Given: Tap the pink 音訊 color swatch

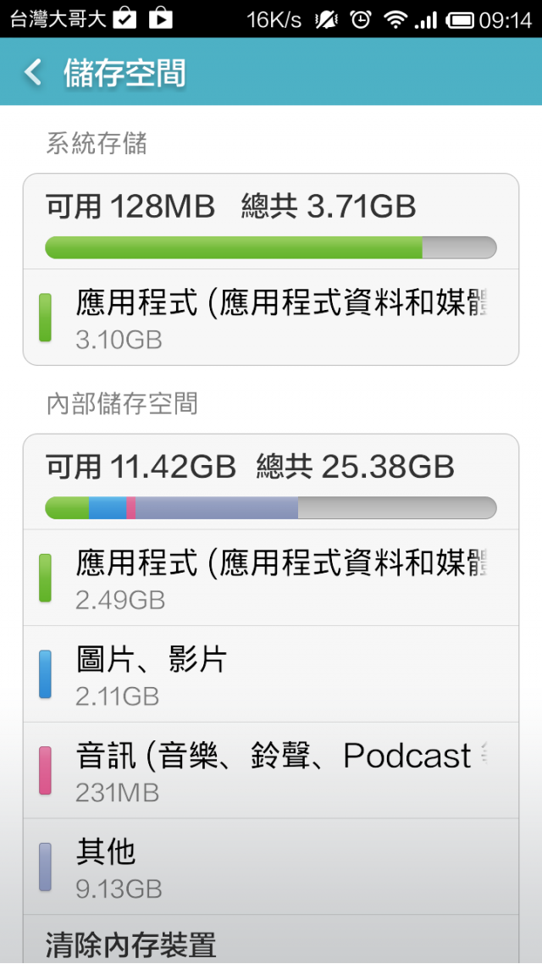Looking at the screenshot, I should [x=45, y=770].
